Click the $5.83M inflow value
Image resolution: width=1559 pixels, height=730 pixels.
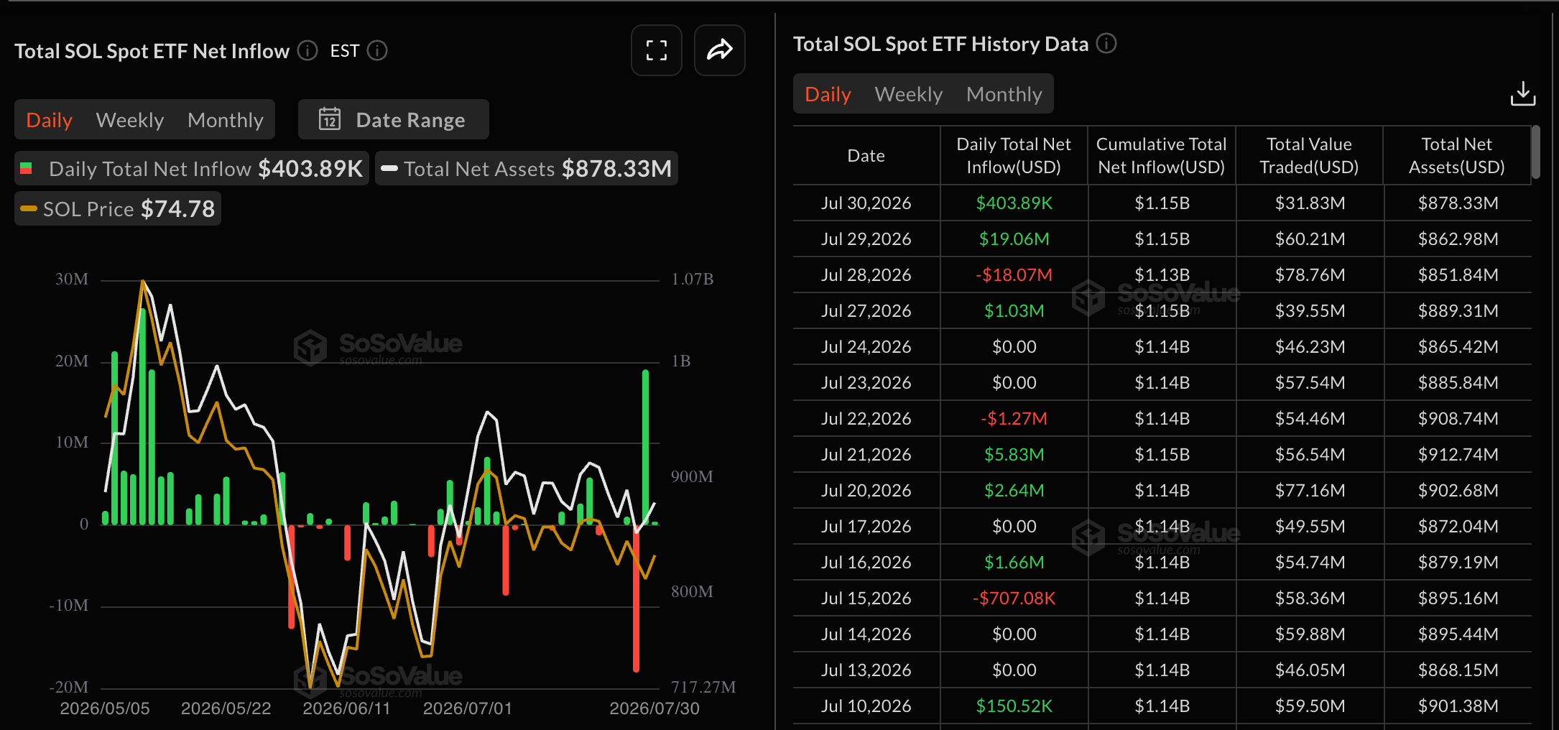click(x=1014, y=455)
